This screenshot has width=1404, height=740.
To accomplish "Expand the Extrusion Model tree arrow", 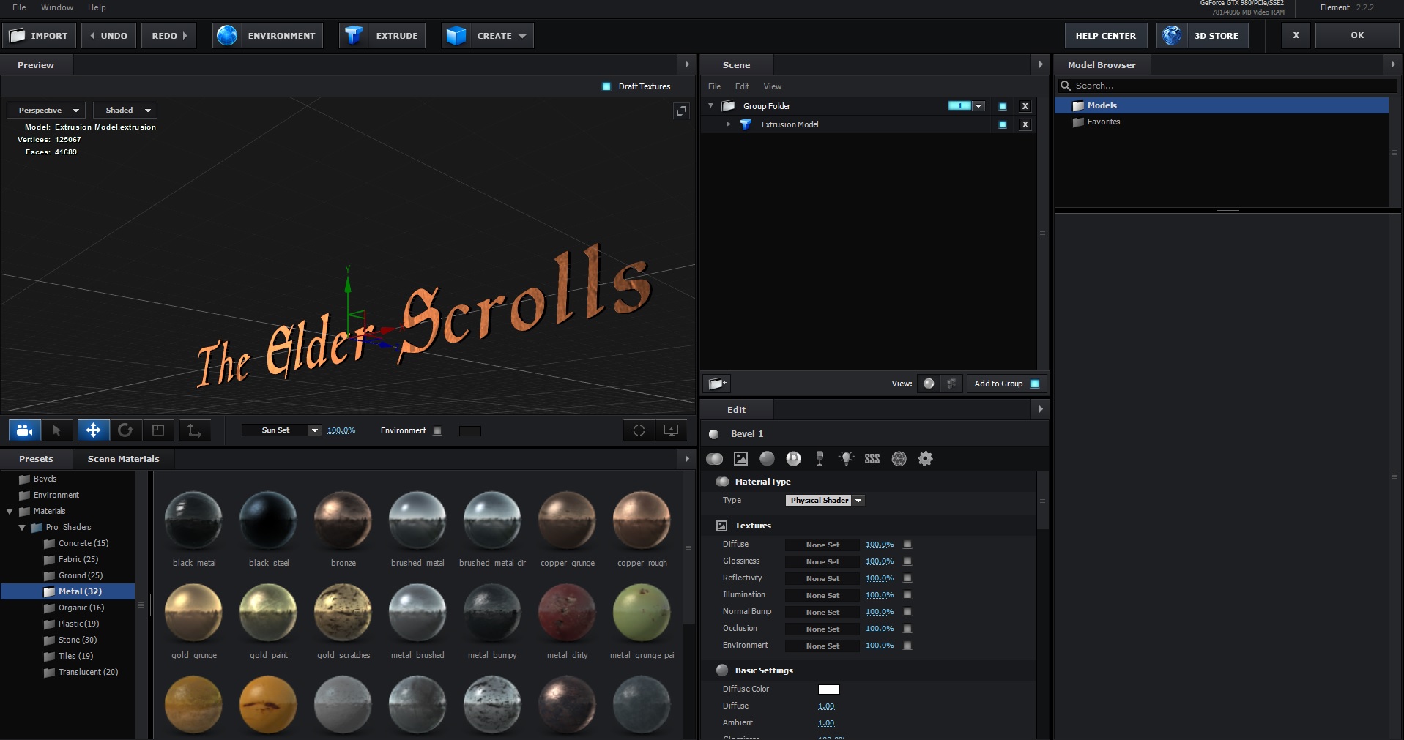I will tap(728, 124).
